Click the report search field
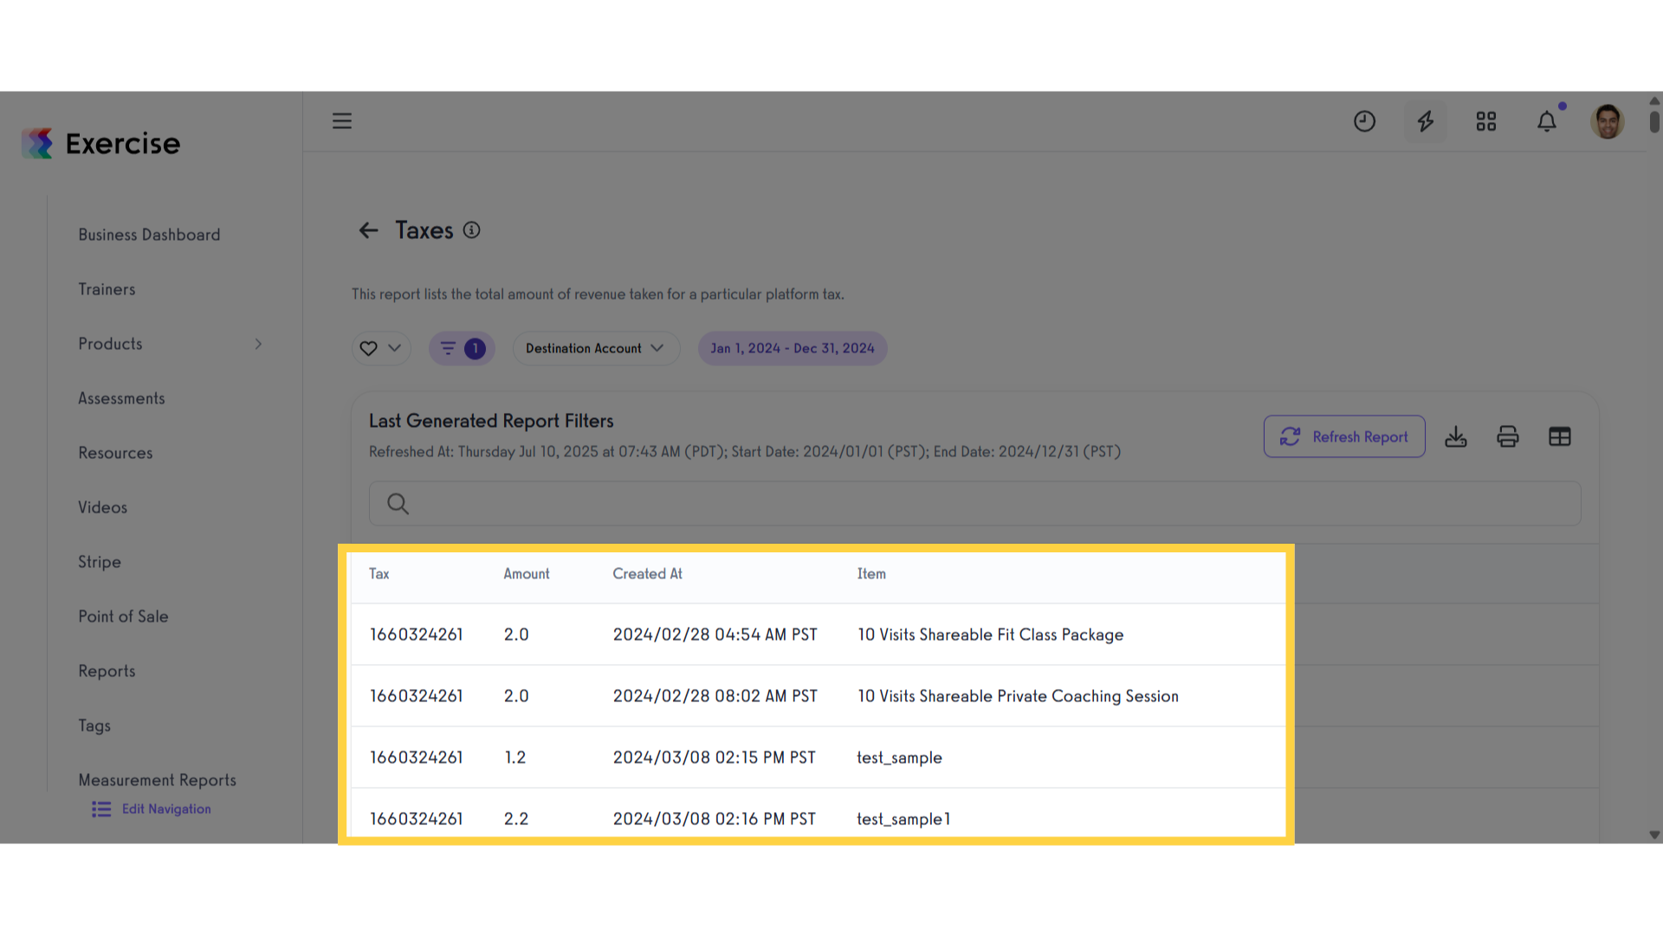 pos(975,504)
